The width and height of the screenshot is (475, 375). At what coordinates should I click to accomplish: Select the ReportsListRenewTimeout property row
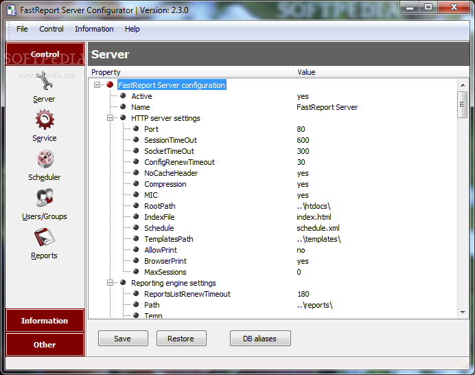[187, 294]
